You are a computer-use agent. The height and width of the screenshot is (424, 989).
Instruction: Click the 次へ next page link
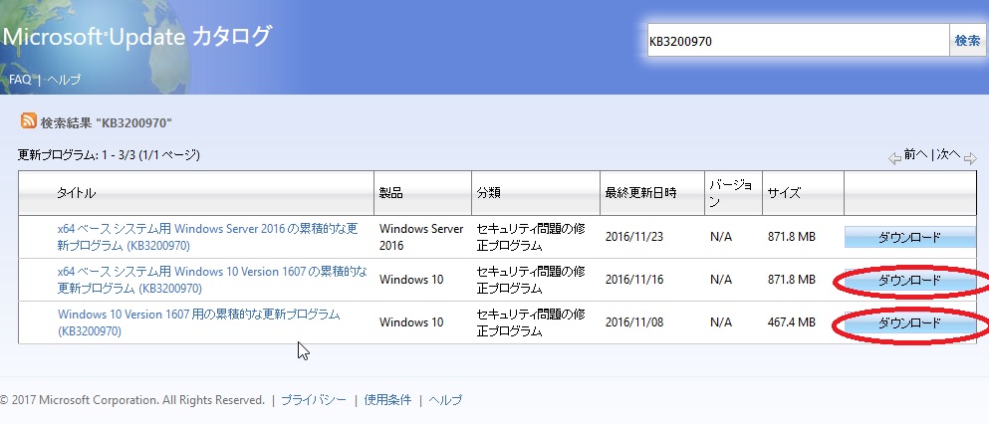(x=948, y=154)
